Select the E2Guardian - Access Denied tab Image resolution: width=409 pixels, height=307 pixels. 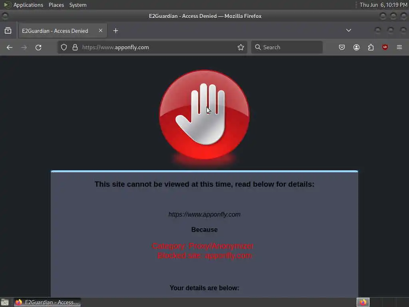(x=62, y=31)
